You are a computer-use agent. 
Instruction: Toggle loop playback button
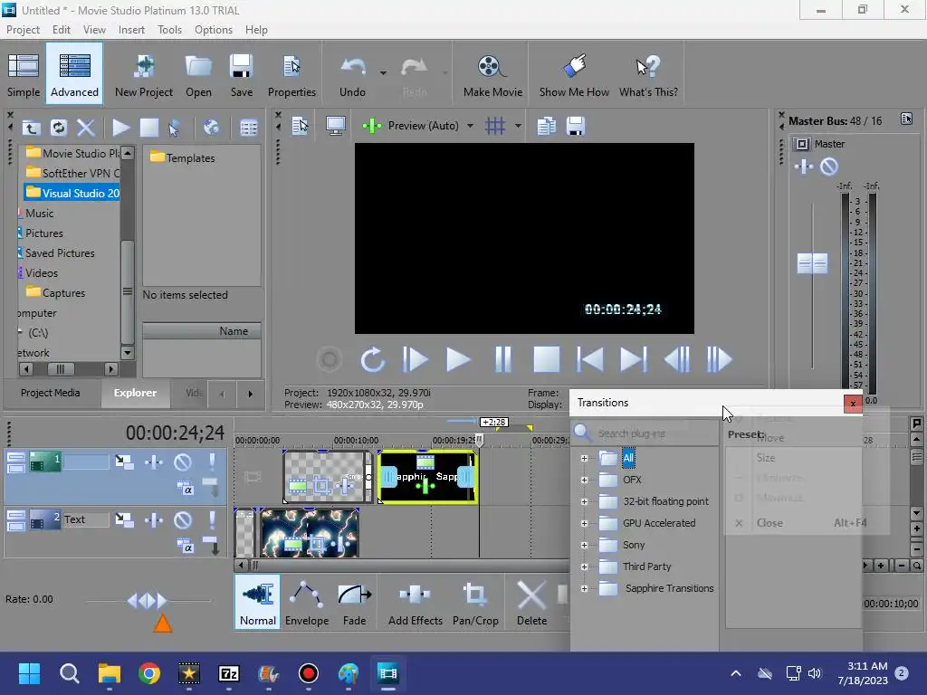click(372, 359)
